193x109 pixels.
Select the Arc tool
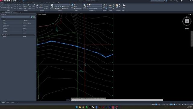pos(12,6)
